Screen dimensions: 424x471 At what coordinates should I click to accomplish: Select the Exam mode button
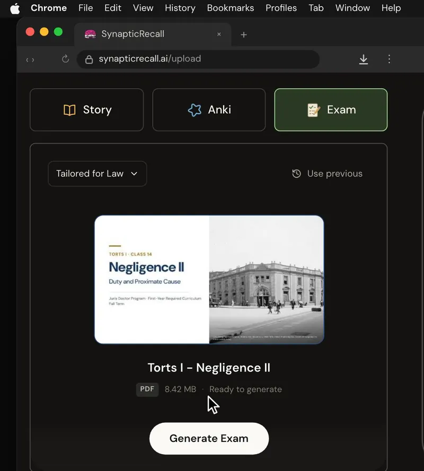[331, 110]
